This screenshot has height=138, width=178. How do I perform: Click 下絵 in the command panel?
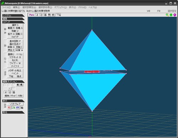pos(11,76)
